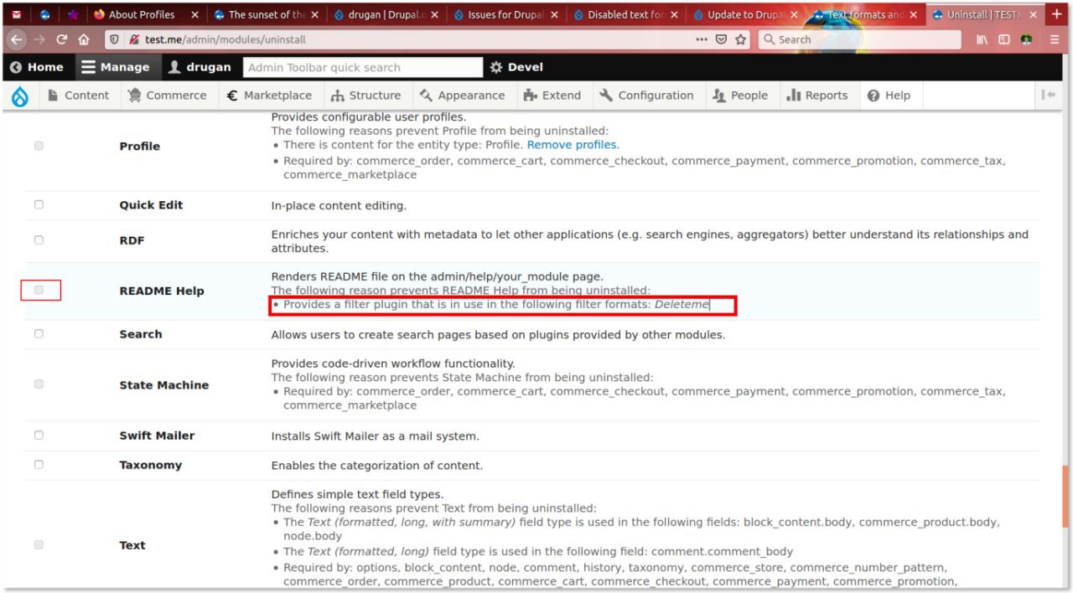Click the State Machine module name
The width and height of the screenshot is (1073, 593).
tap(164, 385)
